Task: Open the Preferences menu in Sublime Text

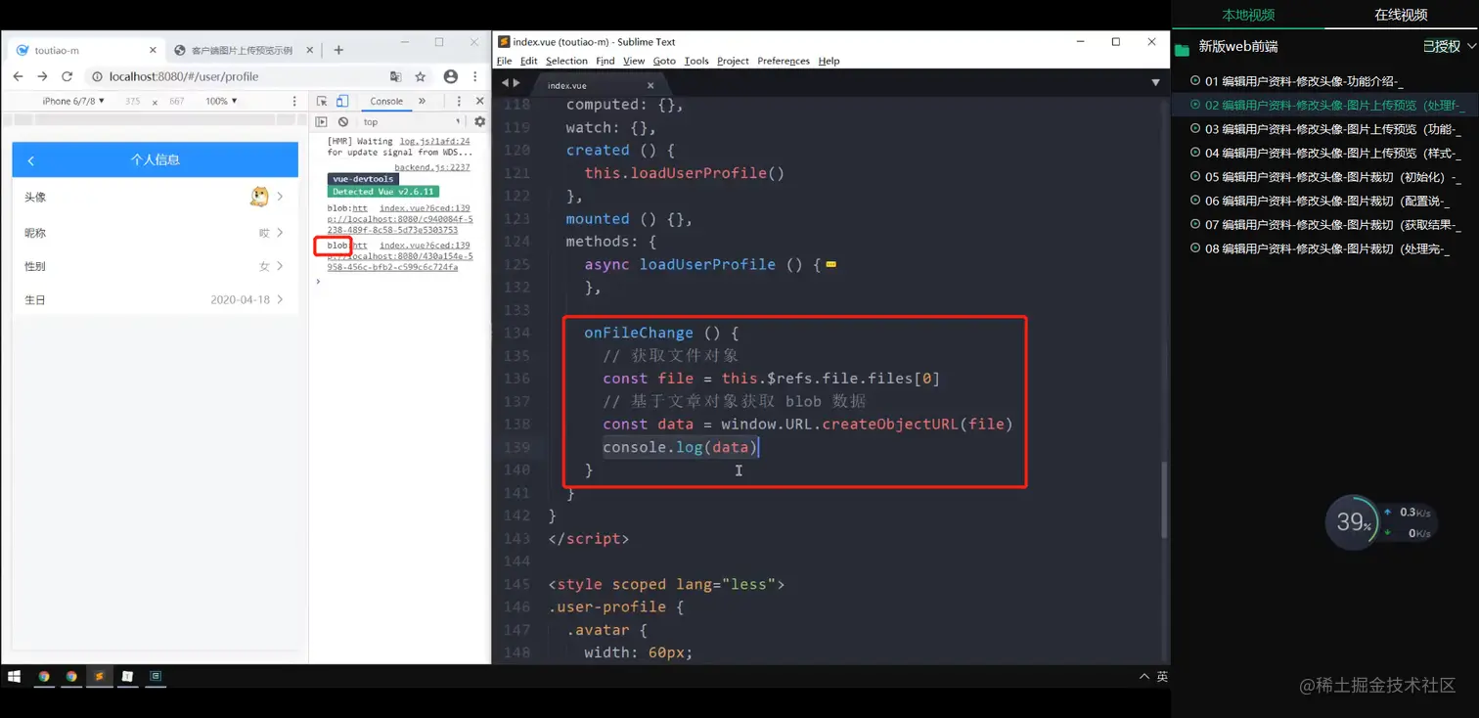Action: pos(784,61)
